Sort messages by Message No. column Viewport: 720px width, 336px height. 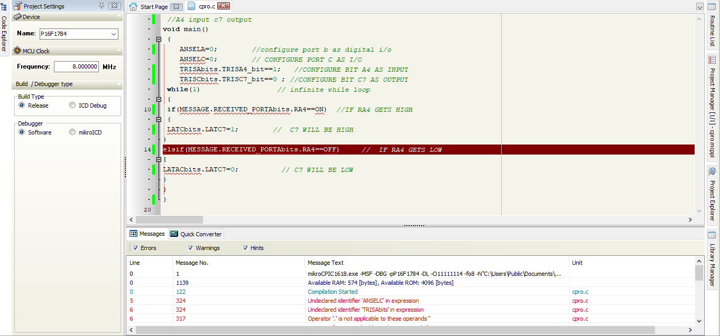[238, 262]
